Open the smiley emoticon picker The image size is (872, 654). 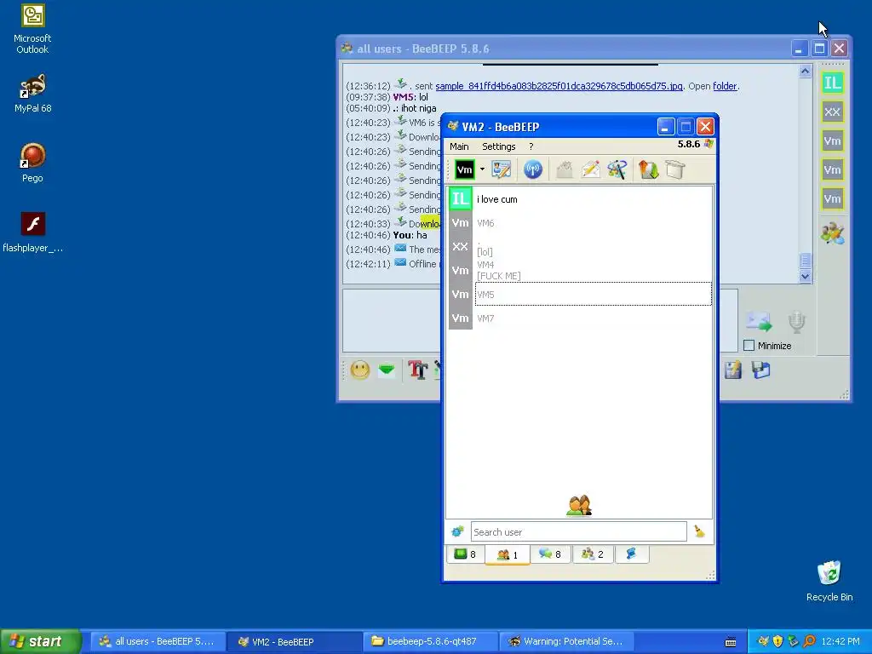[360, 370]
